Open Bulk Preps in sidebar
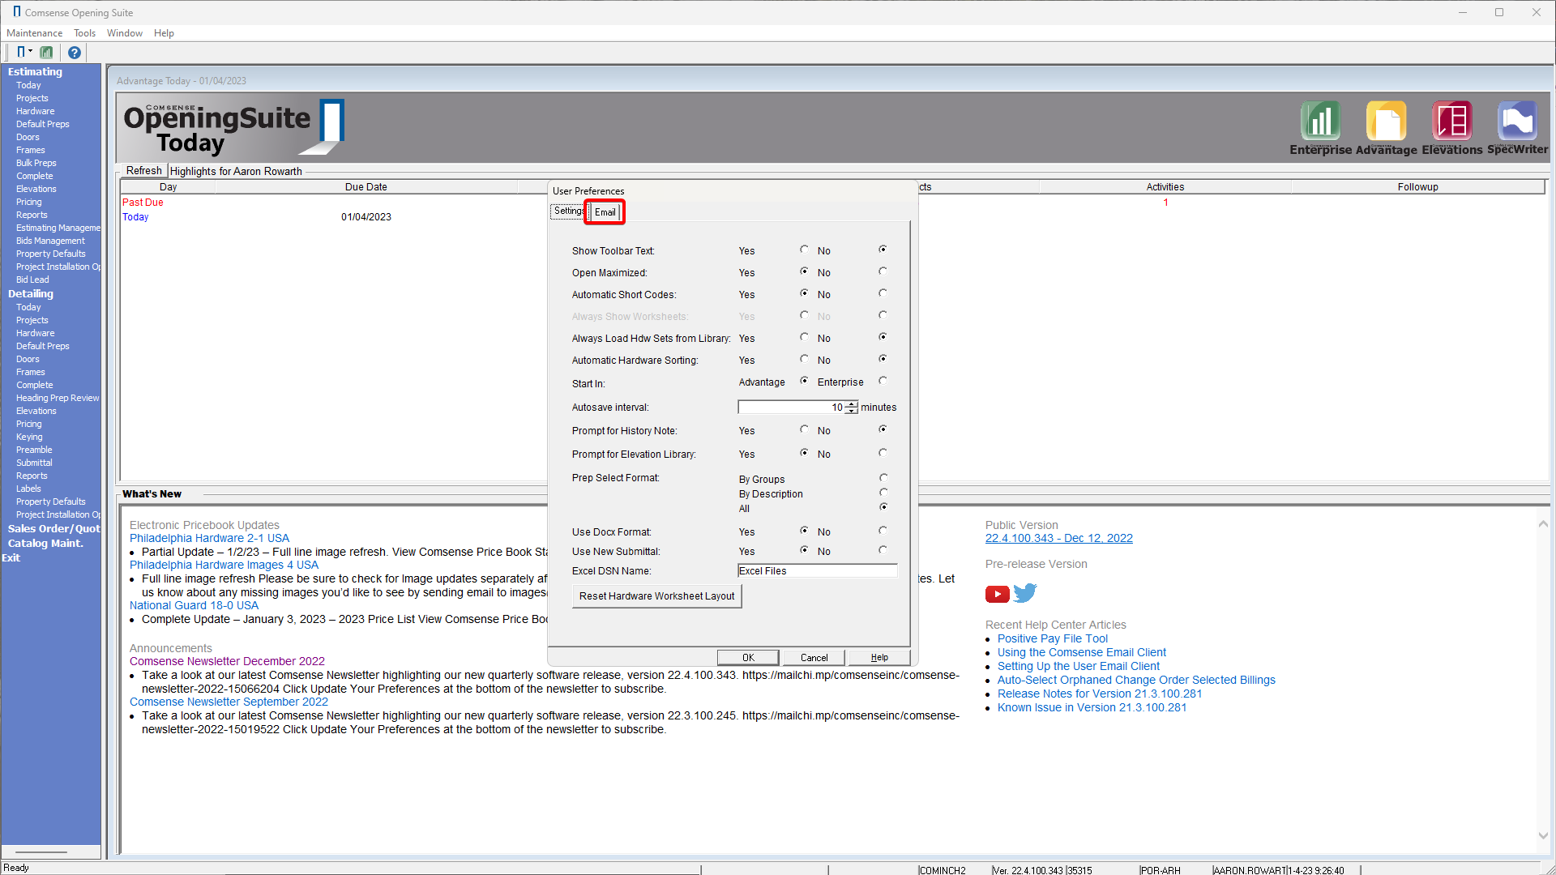Viewport: 1556px width, 875px height. pos(36,163)
